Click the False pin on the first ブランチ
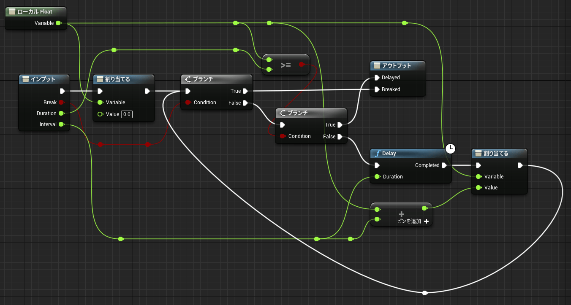 [246, 103]
